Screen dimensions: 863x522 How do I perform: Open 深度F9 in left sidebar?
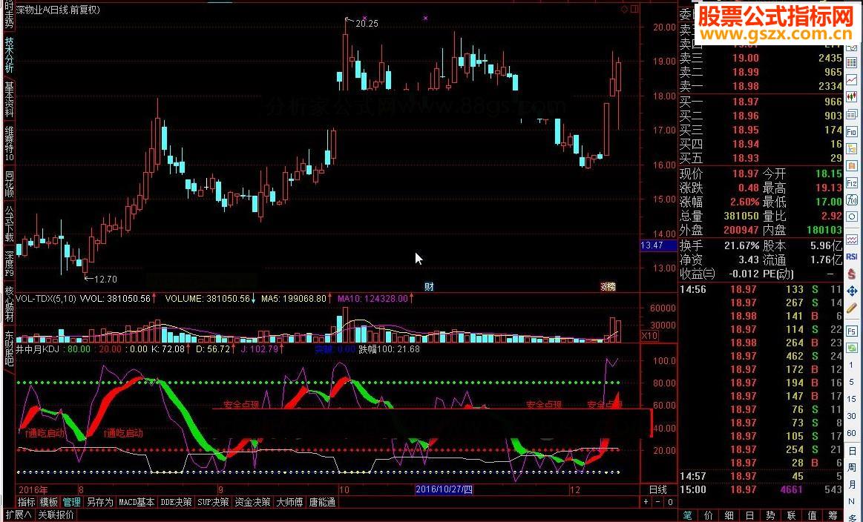[x=10, y=264]
